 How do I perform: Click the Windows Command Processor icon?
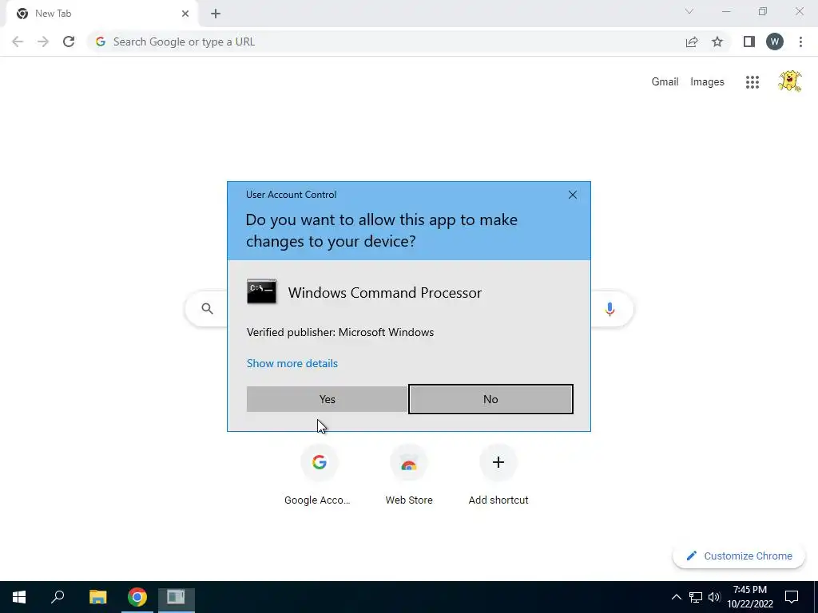pyautogui.click(x=261, y=292)
